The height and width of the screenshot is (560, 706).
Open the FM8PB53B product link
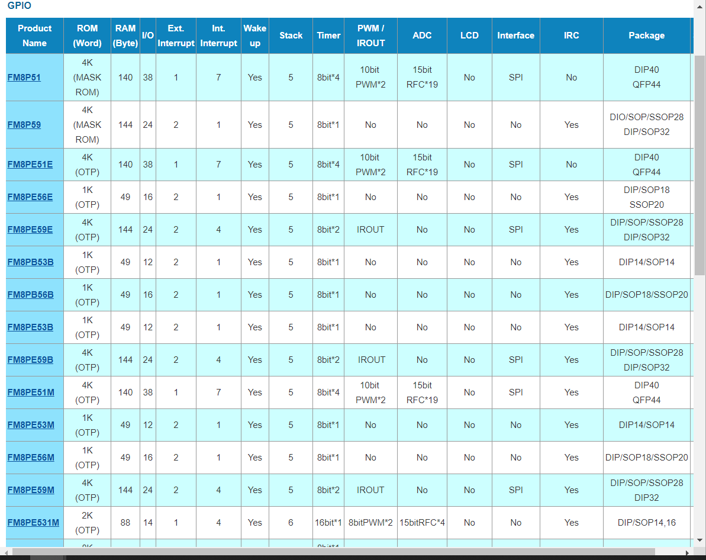pyautogui.click(x=30, y=262)
